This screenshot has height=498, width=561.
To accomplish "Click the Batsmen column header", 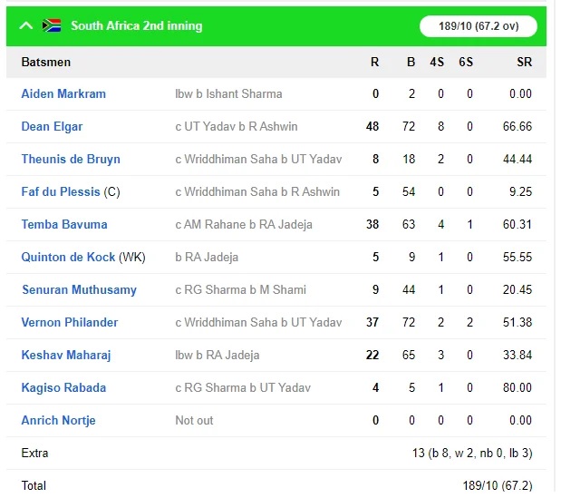I will tap(46, 62).
